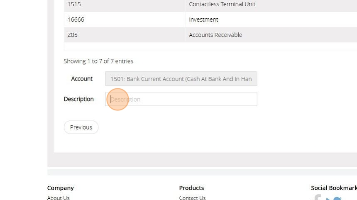Open the Contact Us footer link
Viewport: 357px width, 200px height.
tap(192, 198)
